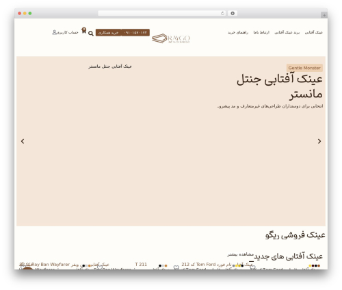
Task: Click the user account person icon
Action: (x=54, y=32)
